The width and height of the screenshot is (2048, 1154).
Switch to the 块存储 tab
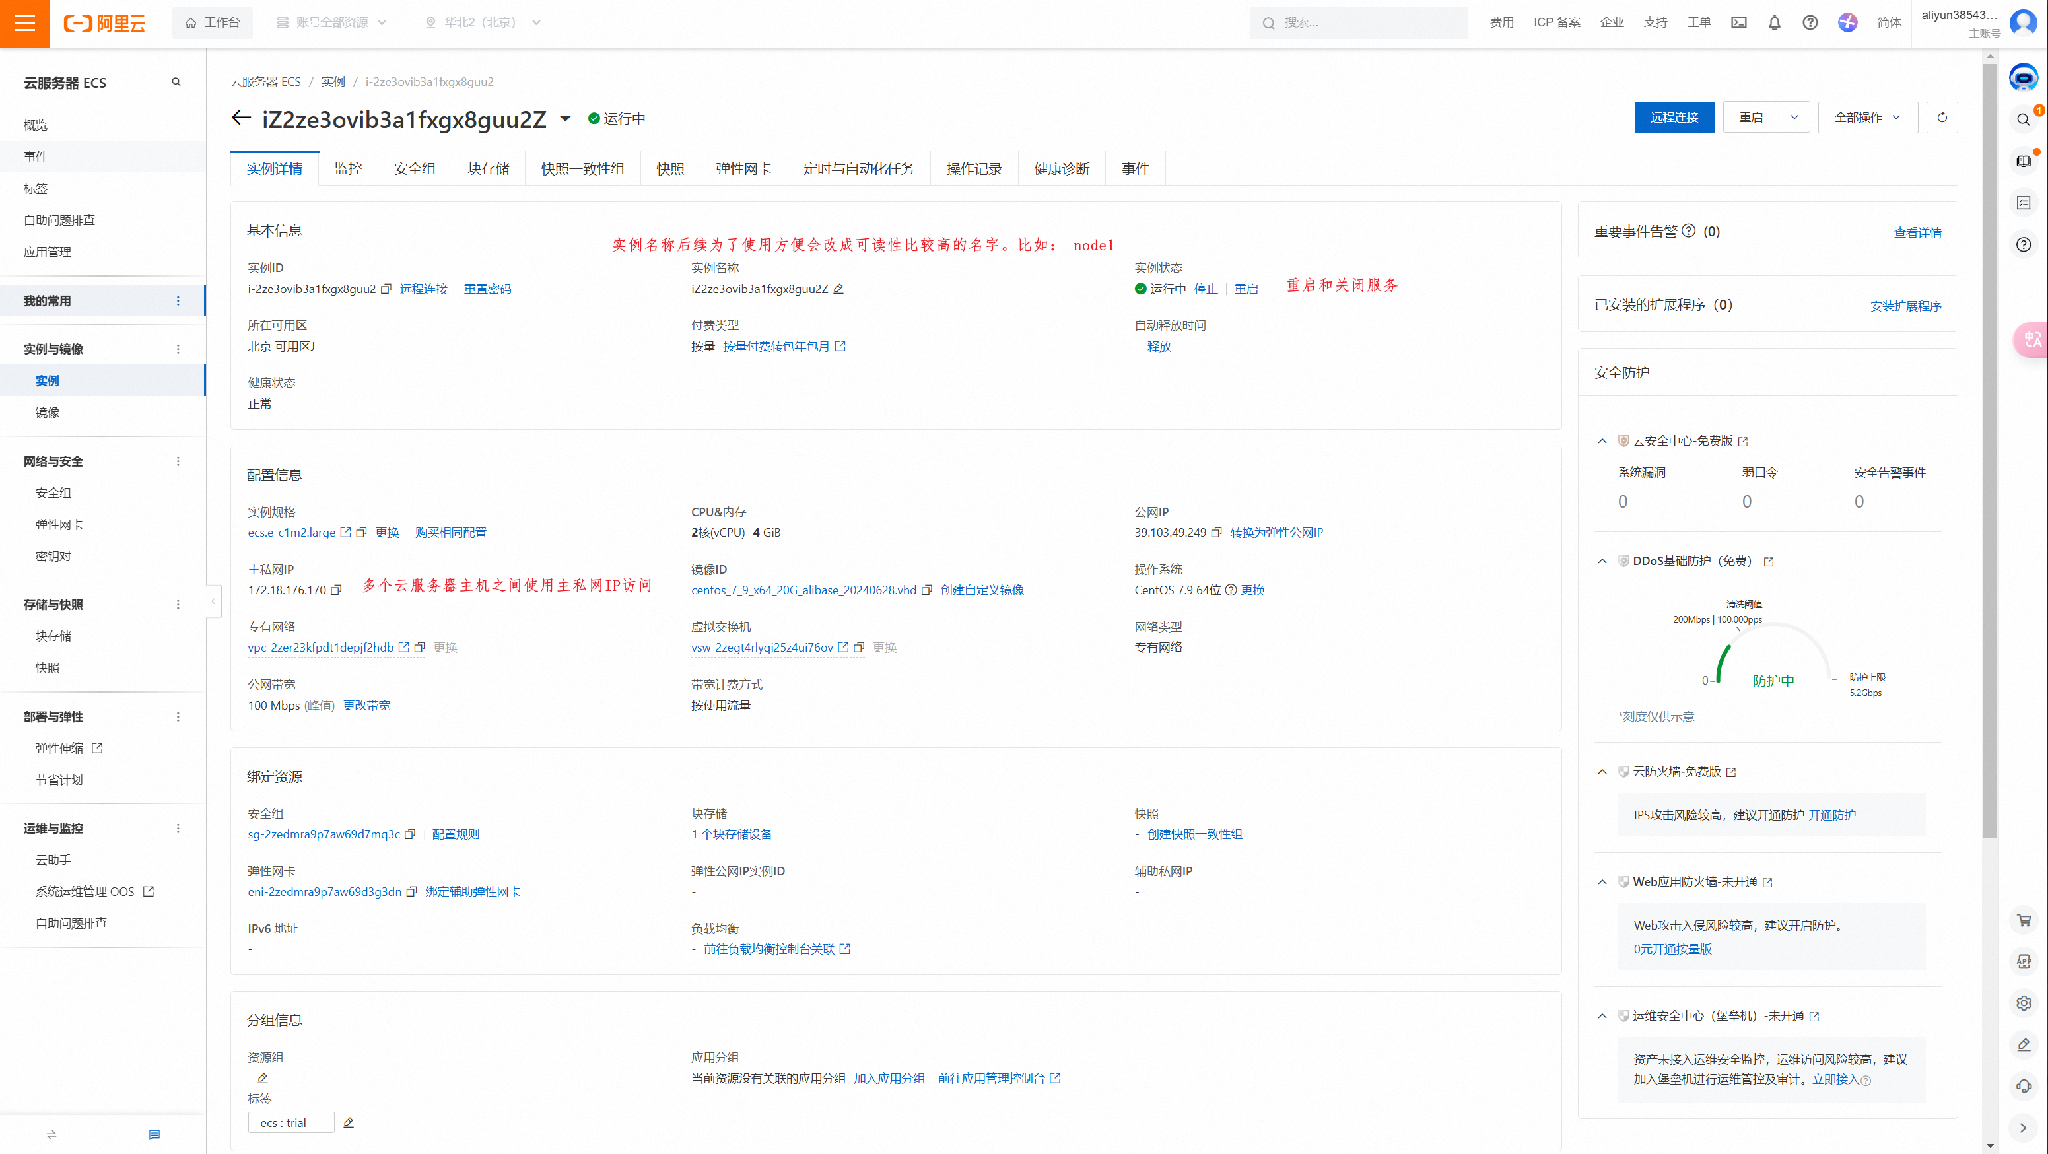pyautogui.click(x=488, y=168)
